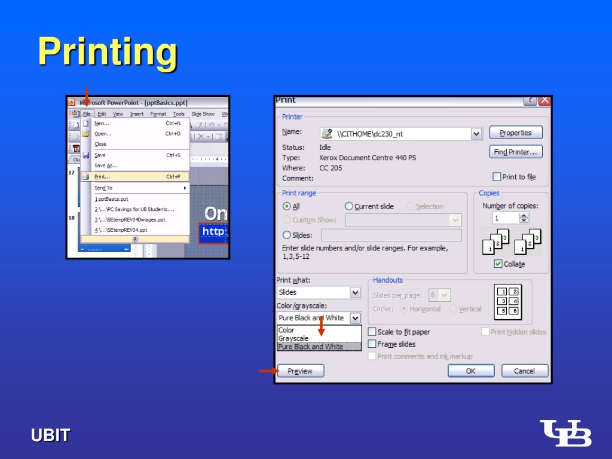
Task: Increase the number of copies
Action: (x=524, y=215)
